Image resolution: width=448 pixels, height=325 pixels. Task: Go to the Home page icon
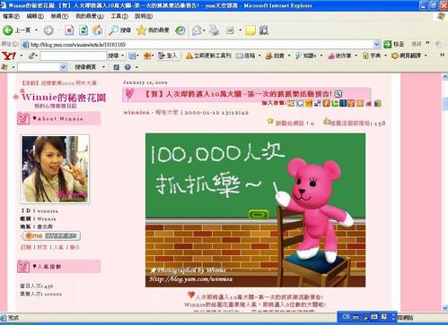click(97, 30)
